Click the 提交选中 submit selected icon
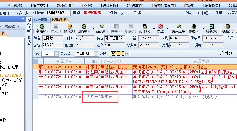Viewport: 237px width, 131px height. click(x=179, y=27)
